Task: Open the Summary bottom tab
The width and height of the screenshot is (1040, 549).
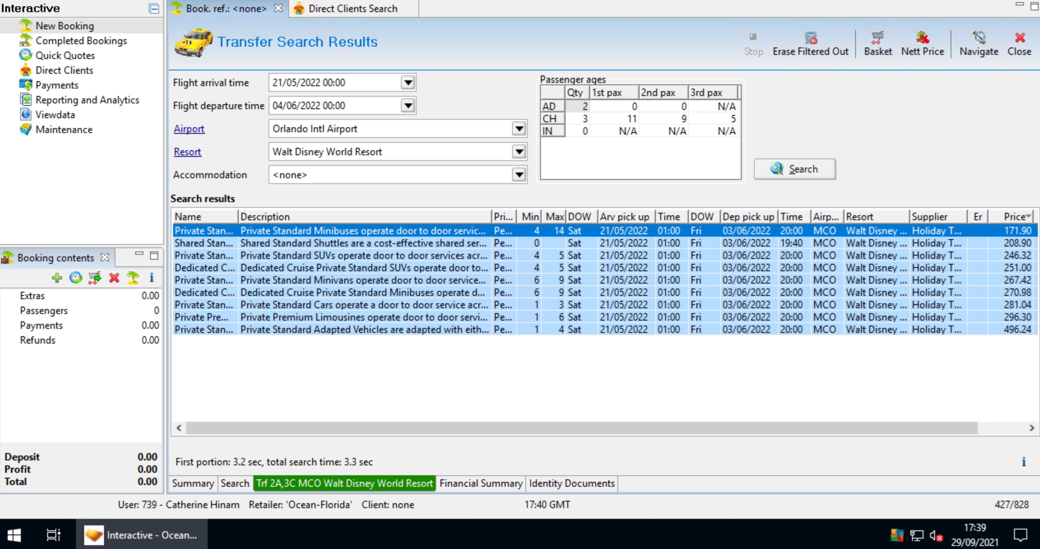Action: 193,483
